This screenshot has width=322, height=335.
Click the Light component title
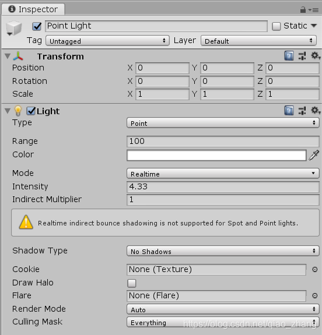(x=48, y=111)
